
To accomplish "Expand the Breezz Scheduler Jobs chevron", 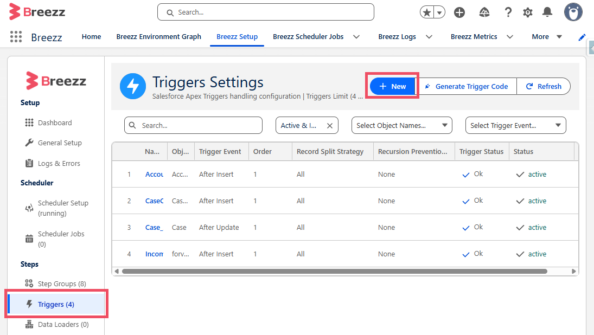I will [356, 37].
